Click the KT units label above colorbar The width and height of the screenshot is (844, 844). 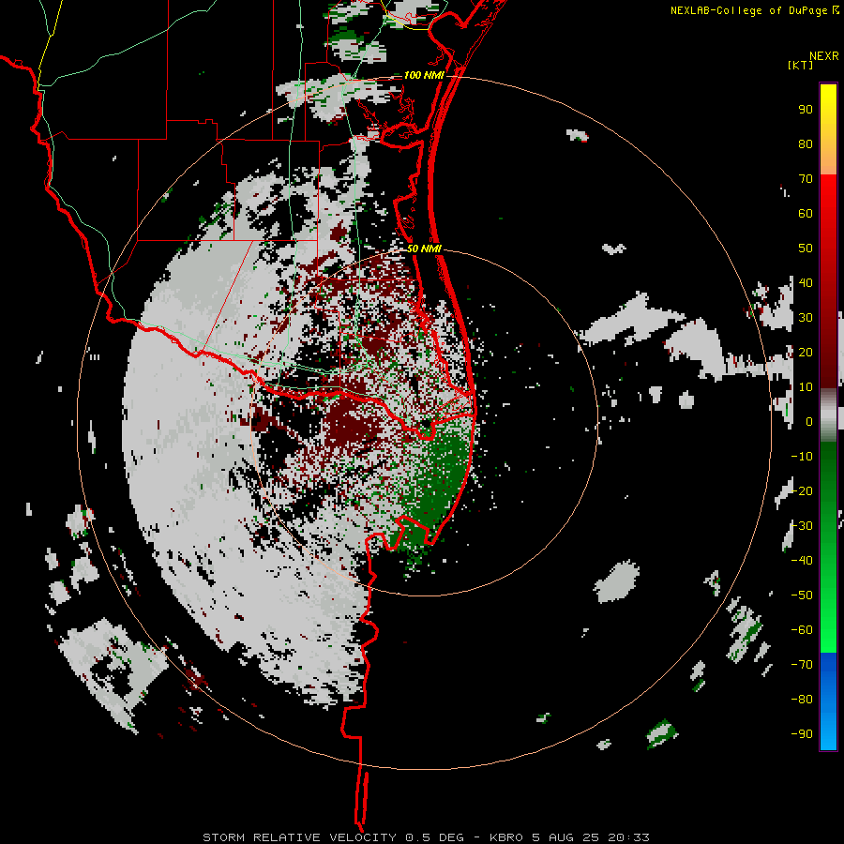point(800,65)
